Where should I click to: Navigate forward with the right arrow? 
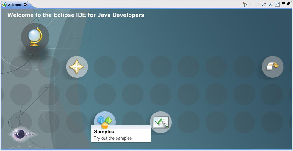pyautogui.click(x=257, y=4)
